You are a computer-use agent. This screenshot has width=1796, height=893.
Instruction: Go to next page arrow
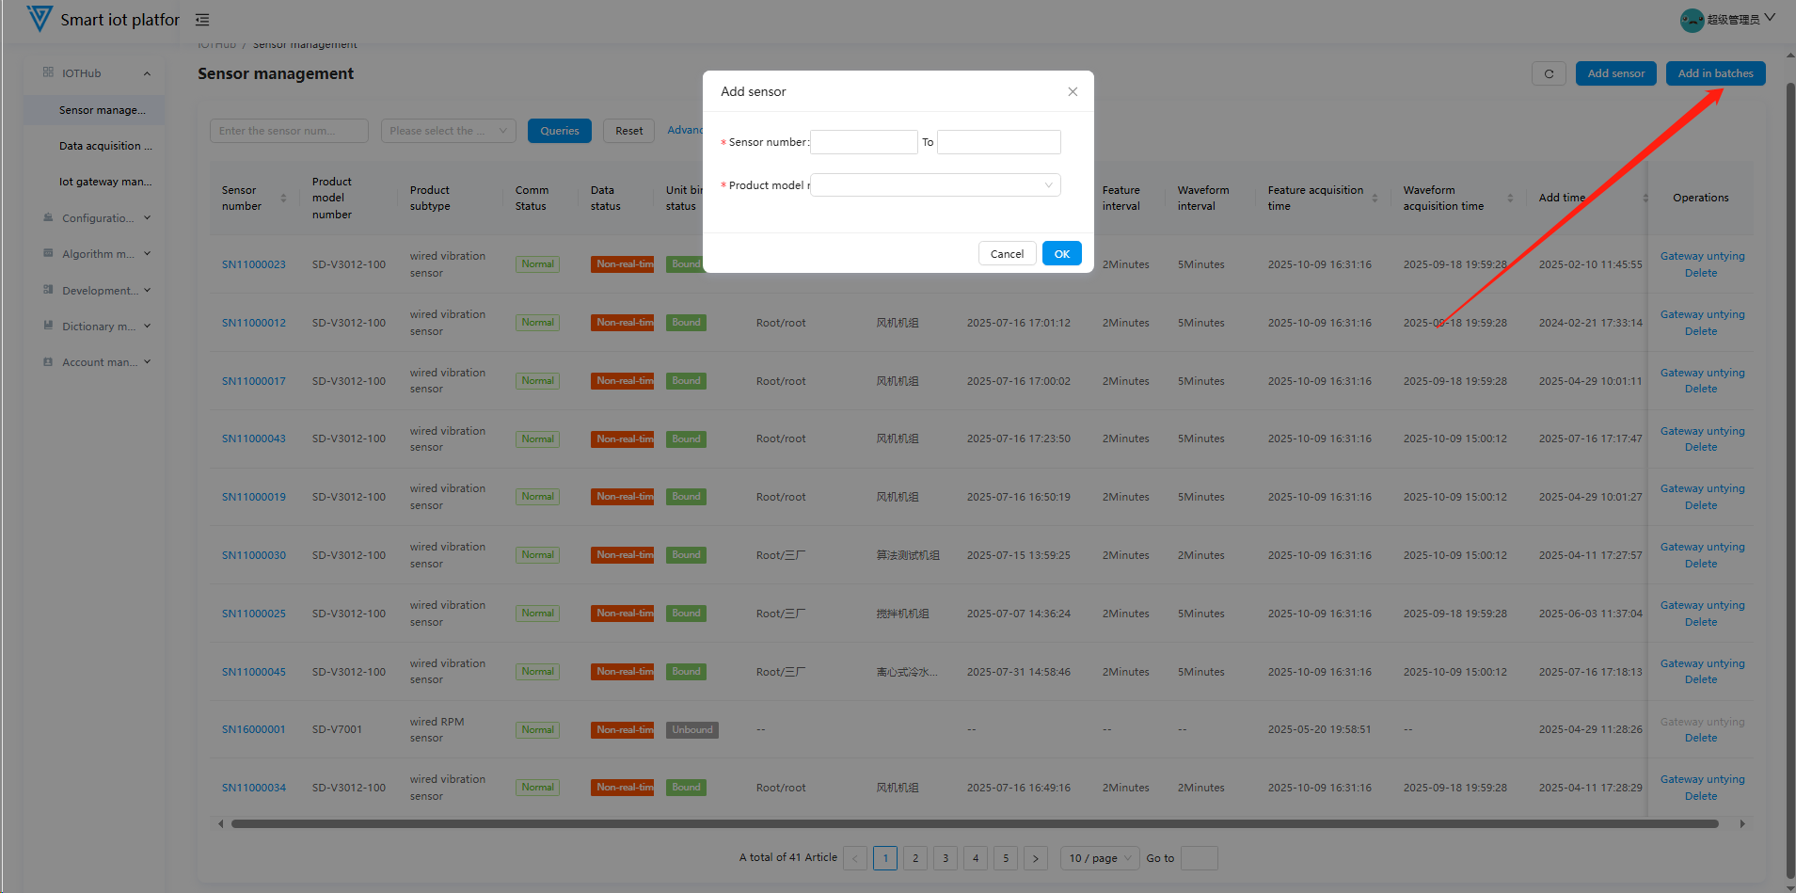pos(1036,858)
